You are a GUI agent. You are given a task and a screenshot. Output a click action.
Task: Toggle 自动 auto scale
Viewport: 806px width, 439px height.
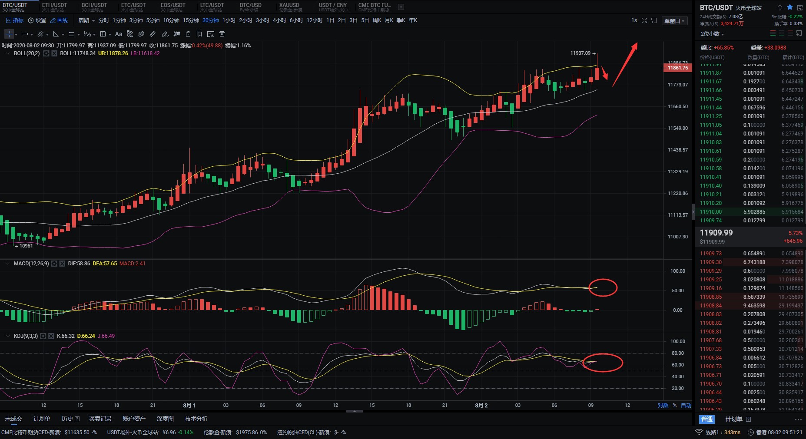click(x=686, y=406)
